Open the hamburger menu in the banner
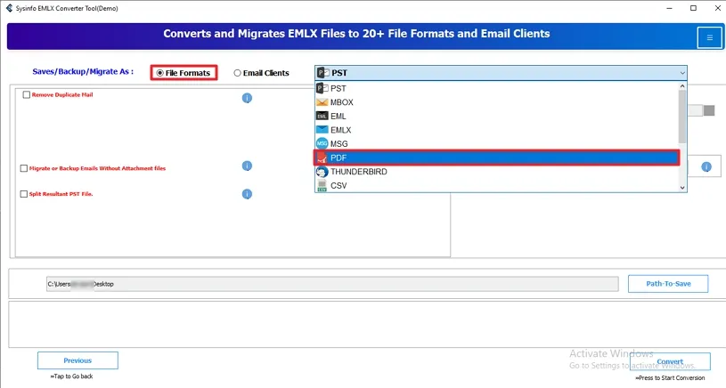Image resolution: width=726 pixels, height=388 pixels. click(x=709, y=37)
